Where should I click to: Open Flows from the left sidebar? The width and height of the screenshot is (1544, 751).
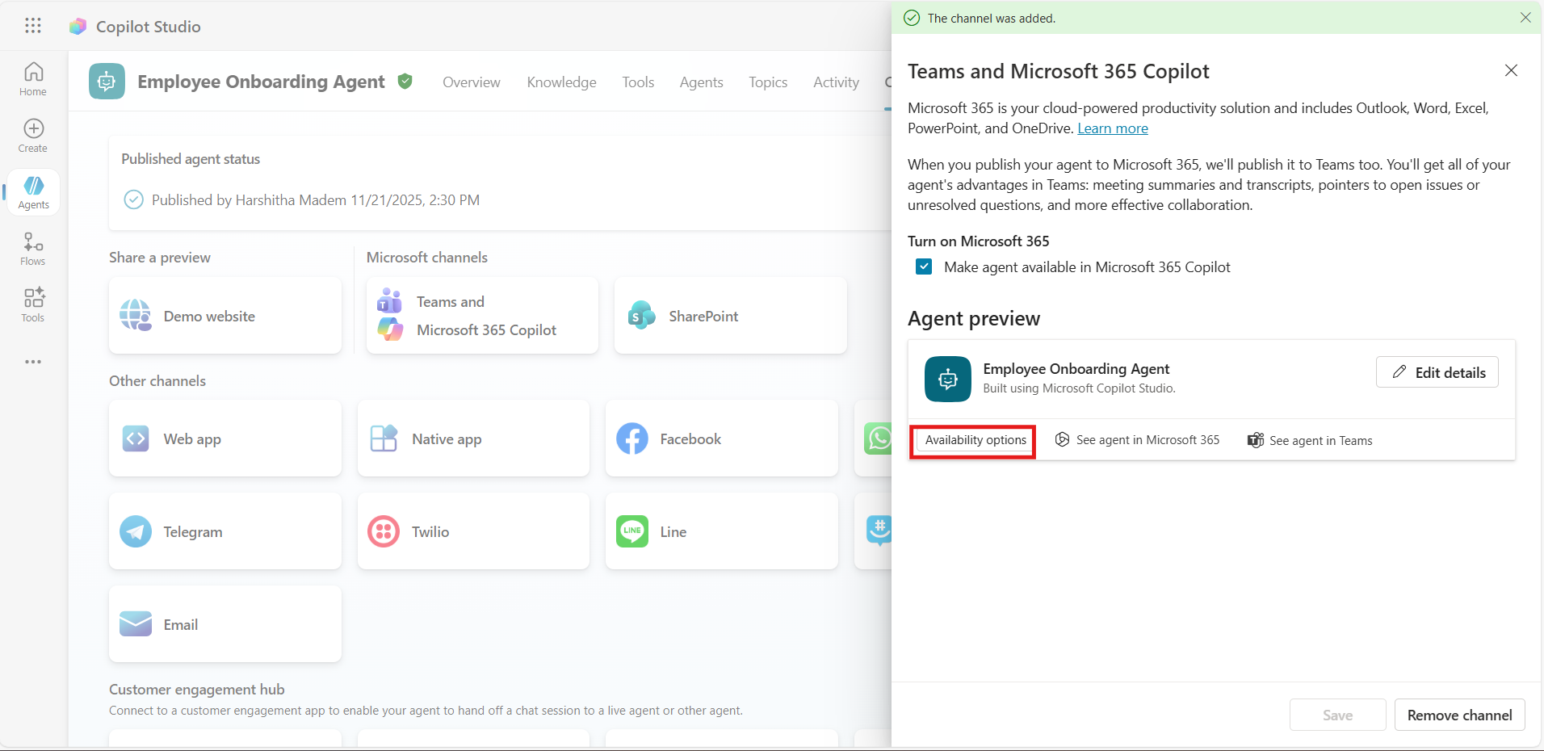coord(33,249)
